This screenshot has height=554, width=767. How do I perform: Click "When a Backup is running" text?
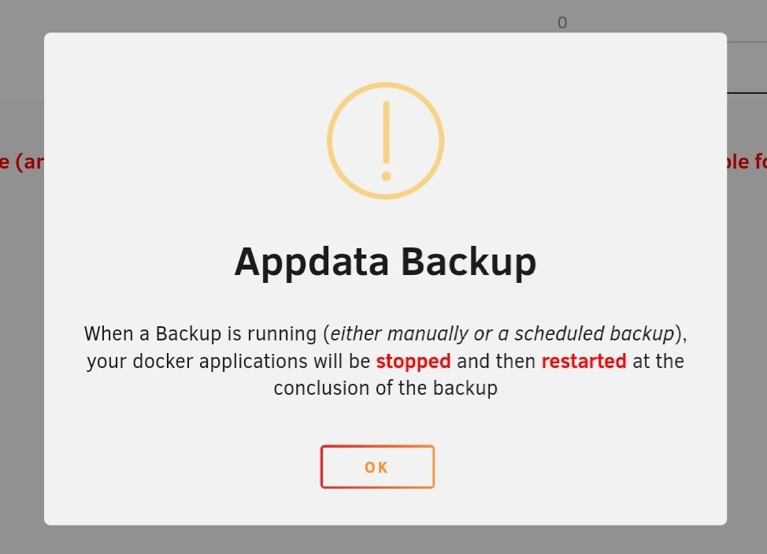(x=200, y=334)
